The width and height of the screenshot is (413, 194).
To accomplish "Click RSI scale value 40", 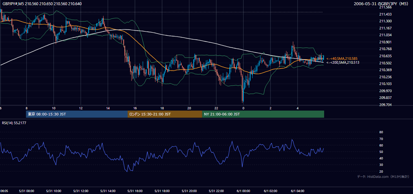I will click(381, 158).
